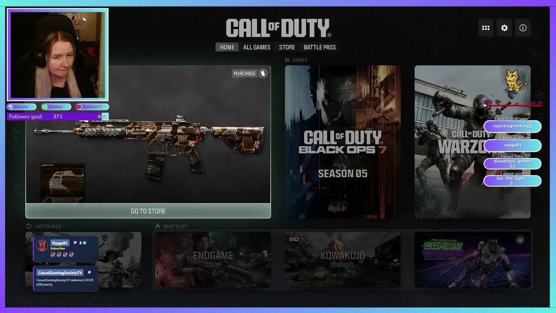Click the purple follower goal progress bar
The width and height of the screenshot is (556, 313).
[57, 117]
